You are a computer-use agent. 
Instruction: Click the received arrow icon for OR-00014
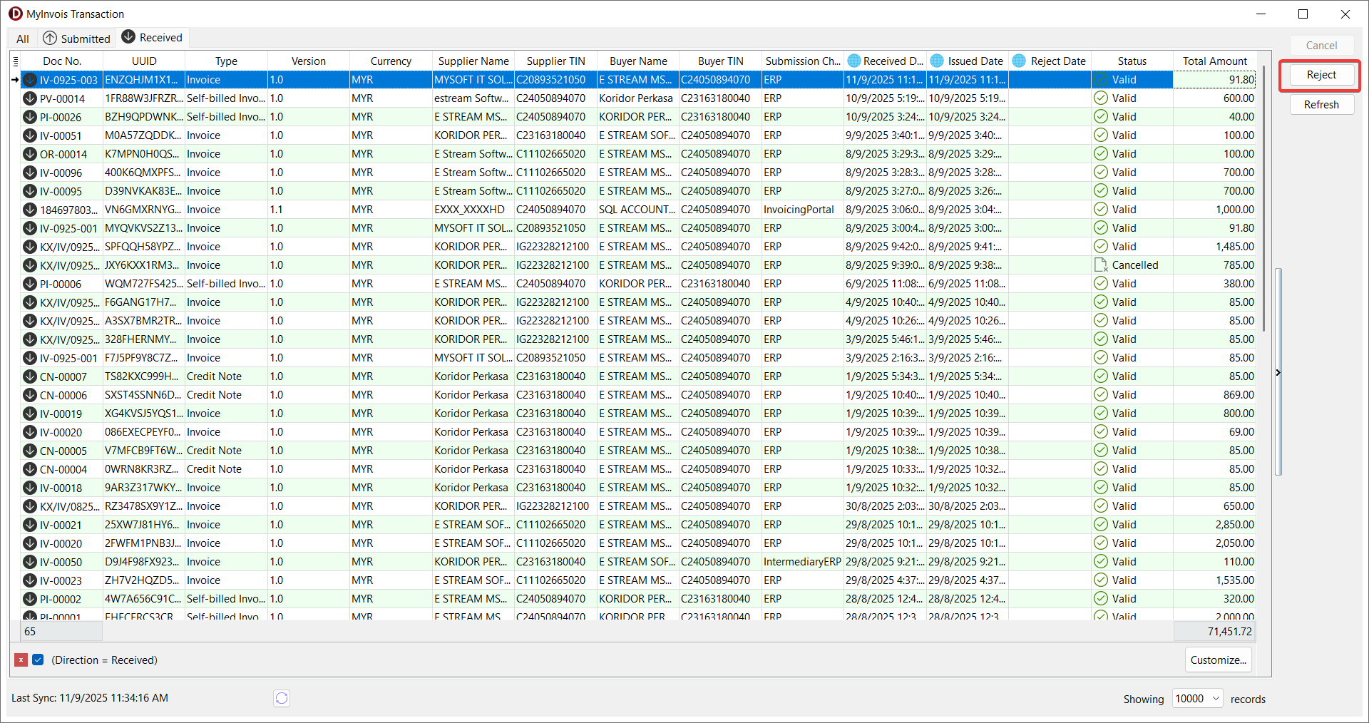click(x=30, y=154)
